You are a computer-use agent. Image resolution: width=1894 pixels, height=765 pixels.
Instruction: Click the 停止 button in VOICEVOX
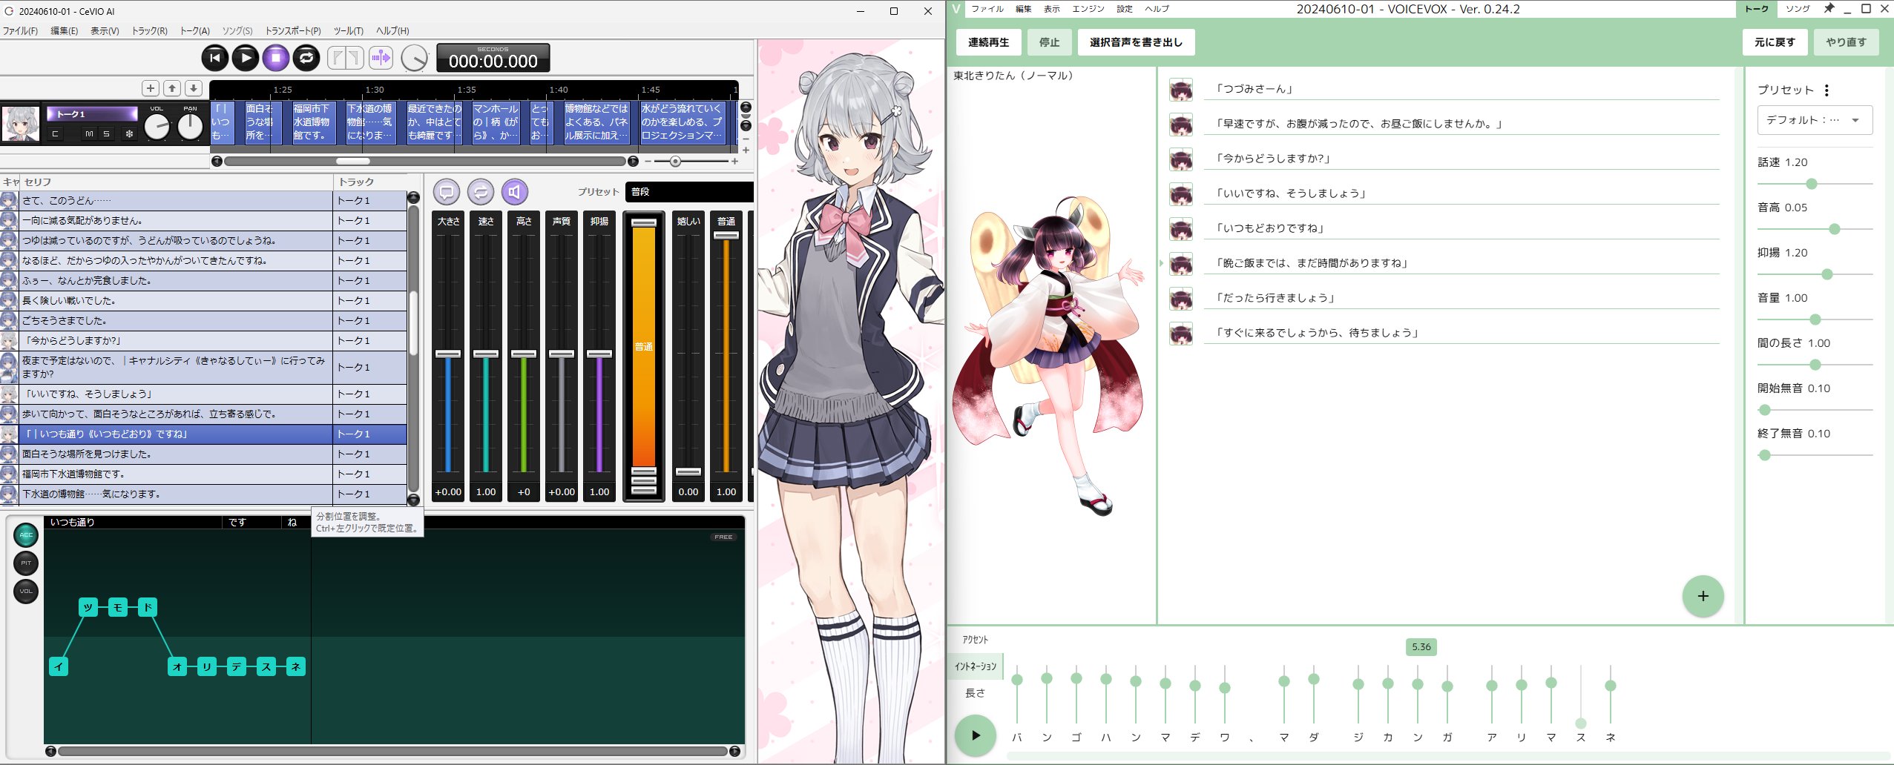coord(1049,42)
